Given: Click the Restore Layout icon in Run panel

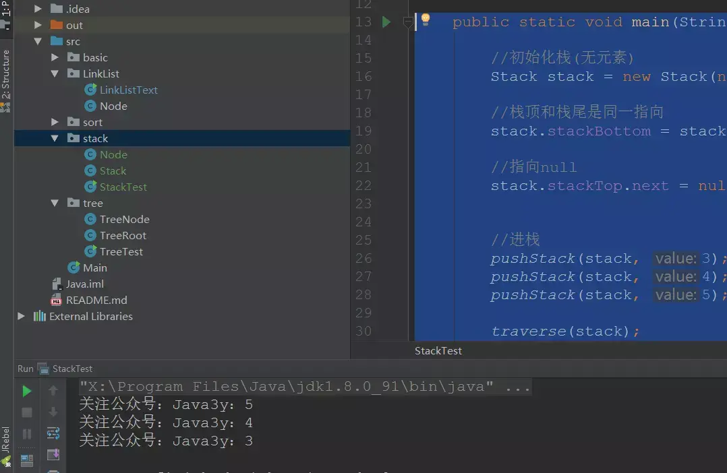Looking at the screenshot, I should click(26, 461).
